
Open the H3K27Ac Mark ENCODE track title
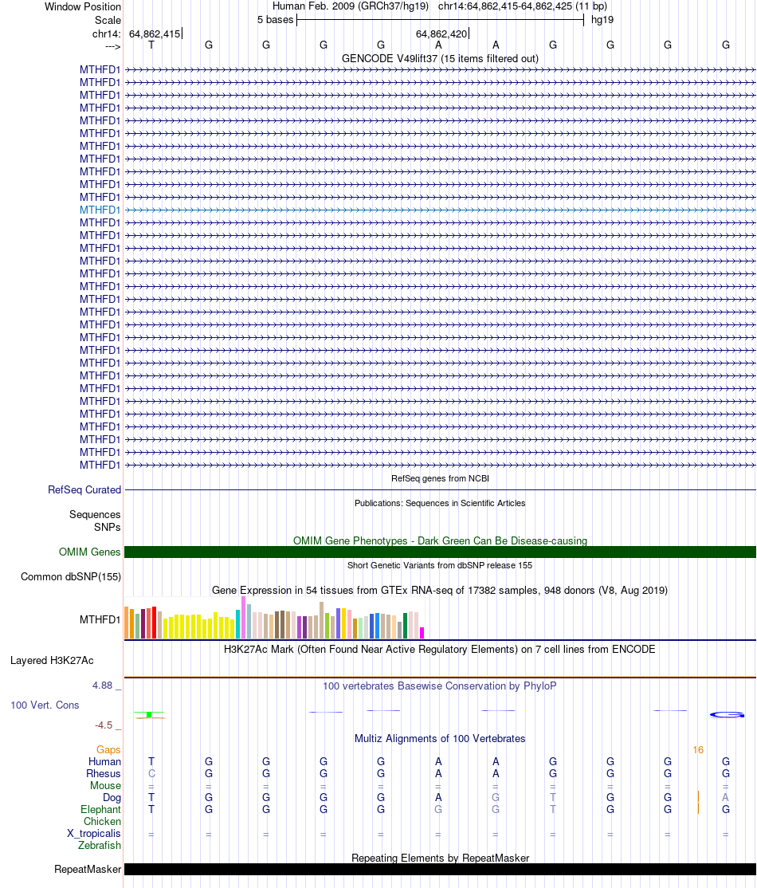(x=440, y=649)
